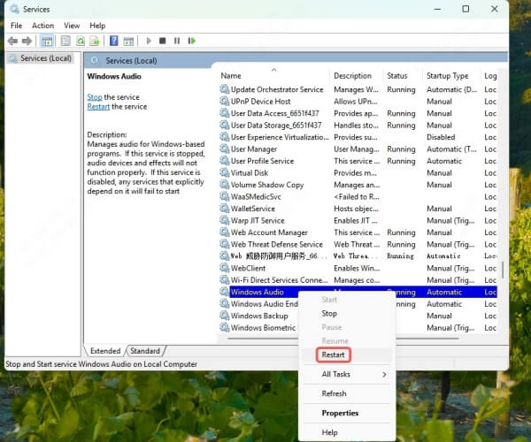Toggle Show/Hide Console Tree toolbar icon

pyautogui.click(x=47, y=42)
